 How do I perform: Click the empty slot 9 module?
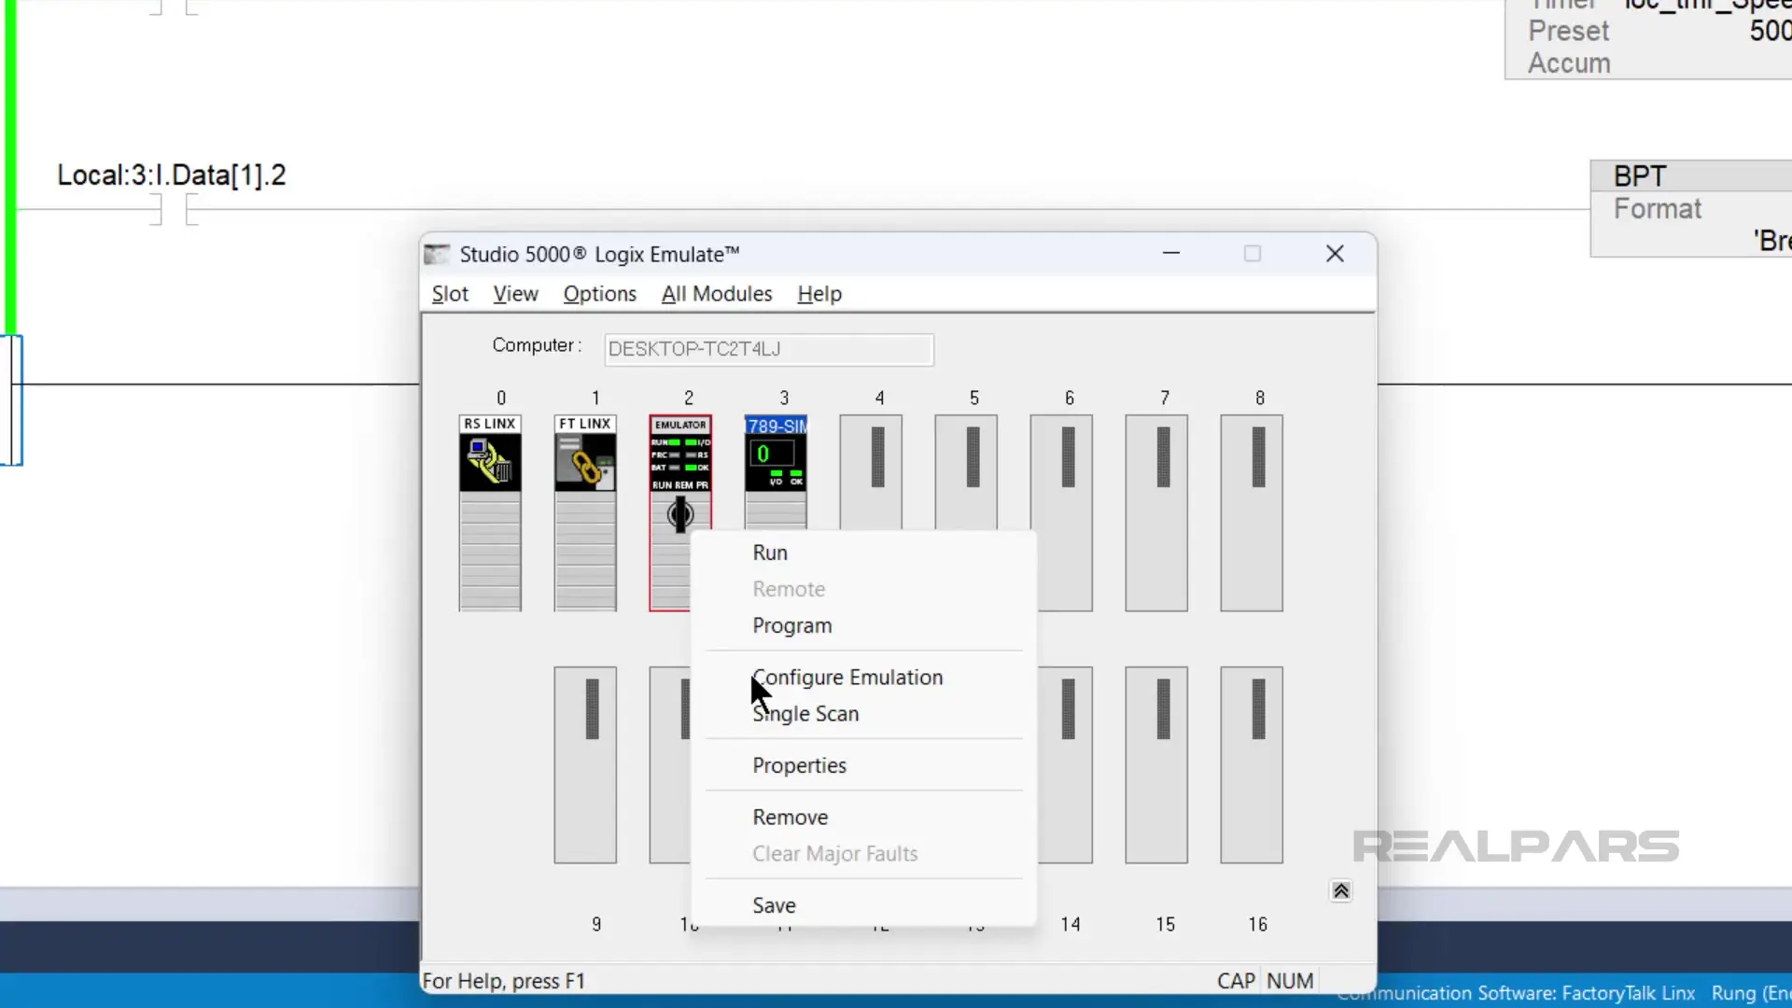click(x=585, y=764)
